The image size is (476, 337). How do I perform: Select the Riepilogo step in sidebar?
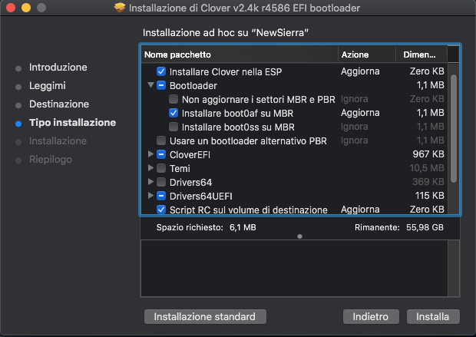(x=51, y=160)
